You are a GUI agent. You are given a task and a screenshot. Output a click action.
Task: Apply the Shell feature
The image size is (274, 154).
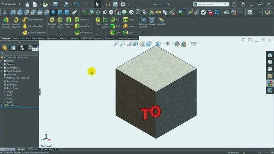click(115, 33)
